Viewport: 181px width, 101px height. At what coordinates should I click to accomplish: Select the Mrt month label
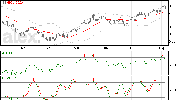[23, 48]
